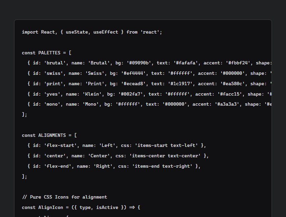The width and height of the screenshot is (286, 217).
Task: Click the '#fbbf24' accent value
Action: (x=238, y=63)
